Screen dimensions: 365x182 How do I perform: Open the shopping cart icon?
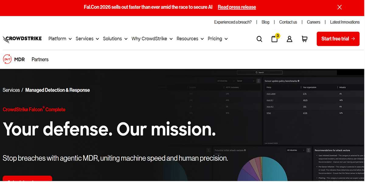pos(304,39)
